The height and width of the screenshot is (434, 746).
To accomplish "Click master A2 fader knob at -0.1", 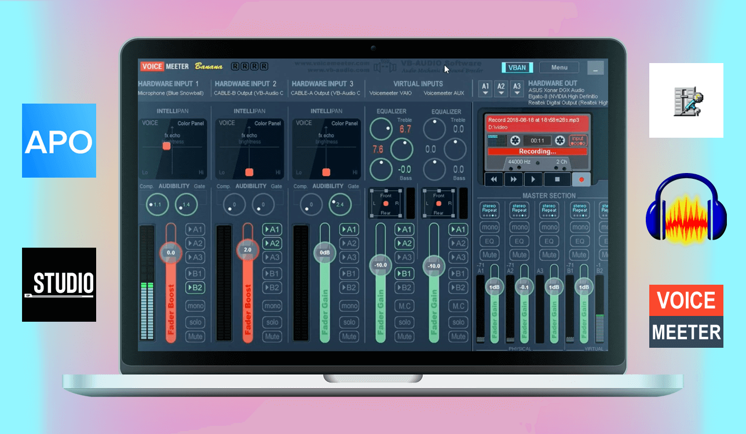I will (x=524, y=287).
